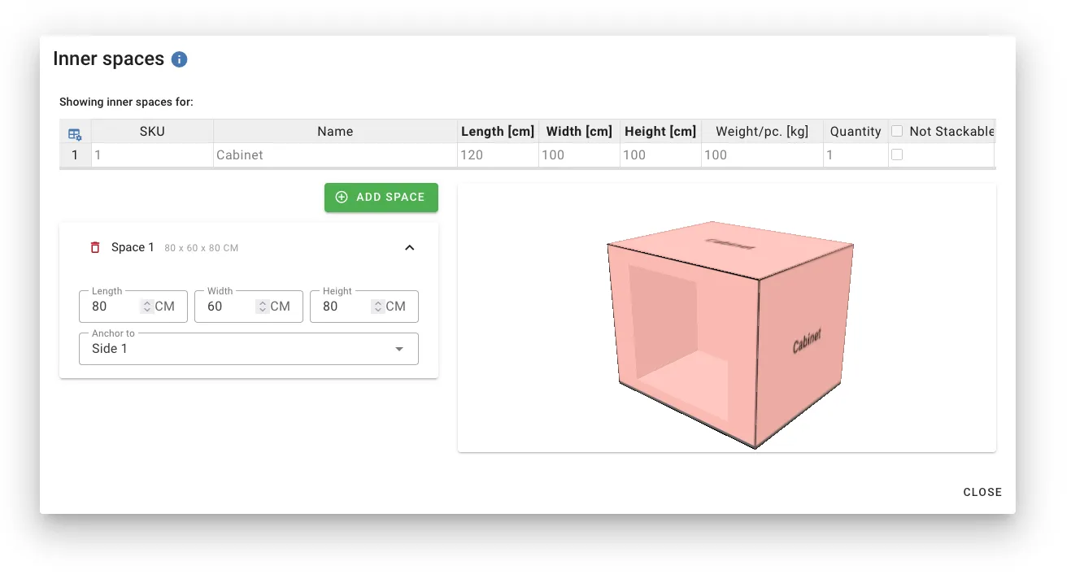The width and height of the screenshot is (1071, 583).
Task: Edit the SKU cell of the Cabinet row
Action: [x=151, y=154]
